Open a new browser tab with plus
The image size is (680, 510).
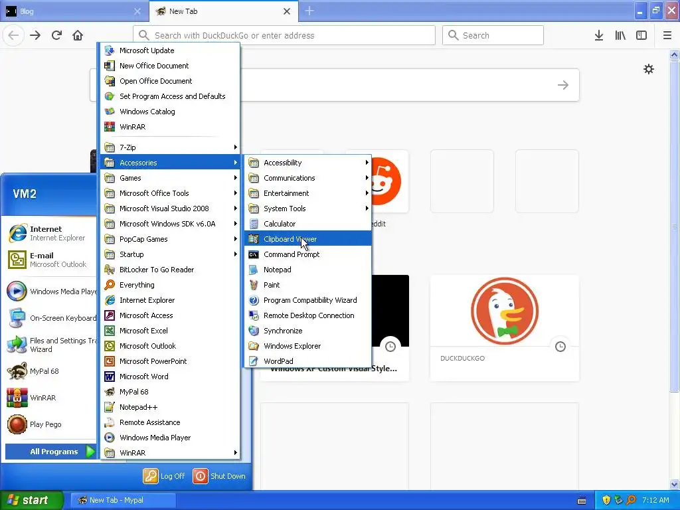309,11
